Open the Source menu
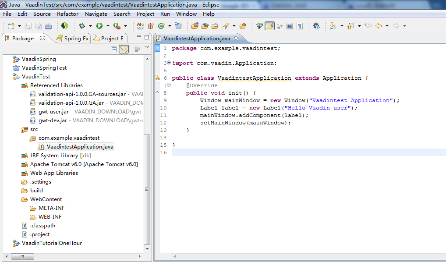The image size is (446, 262). [42, 14]
